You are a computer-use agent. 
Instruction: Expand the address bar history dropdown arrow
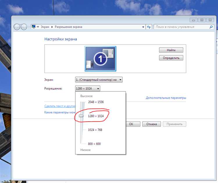point(143,27)
